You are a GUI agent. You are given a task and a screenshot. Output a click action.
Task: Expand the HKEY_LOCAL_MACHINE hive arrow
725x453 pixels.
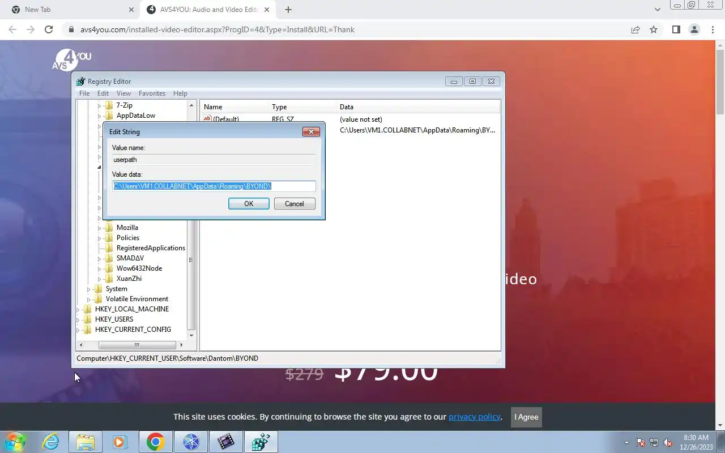click(x=78, y=309)
